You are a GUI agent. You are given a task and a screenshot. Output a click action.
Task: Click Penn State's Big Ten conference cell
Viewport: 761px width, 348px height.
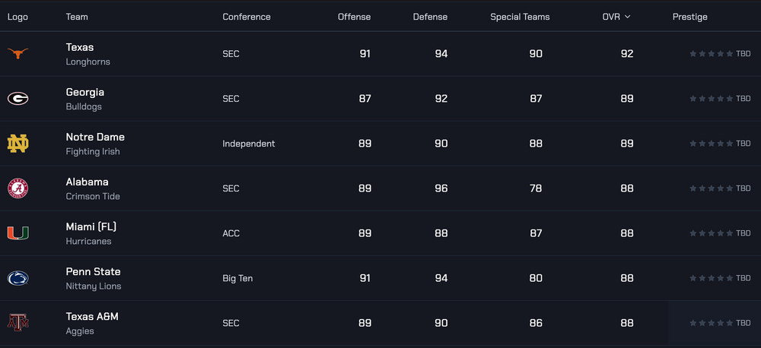point(237,278)
